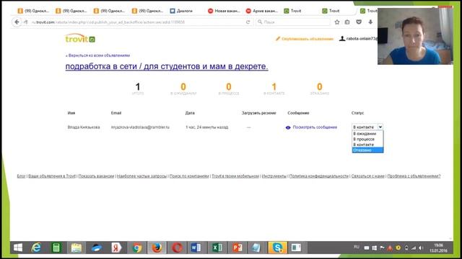Go back with the browser back arrow
This screenshot has height=259, width=462.
click(17, 22)
